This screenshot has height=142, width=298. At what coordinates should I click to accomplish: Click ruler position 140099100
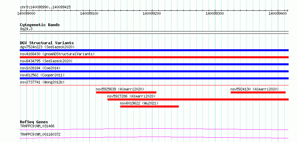coord(89,13)
